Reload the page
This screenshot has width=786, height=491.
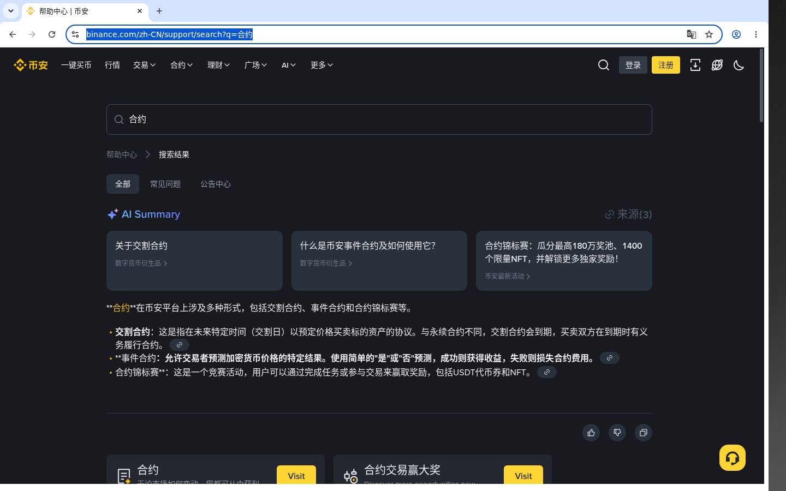pyautogui.click(x=52, y=34)
